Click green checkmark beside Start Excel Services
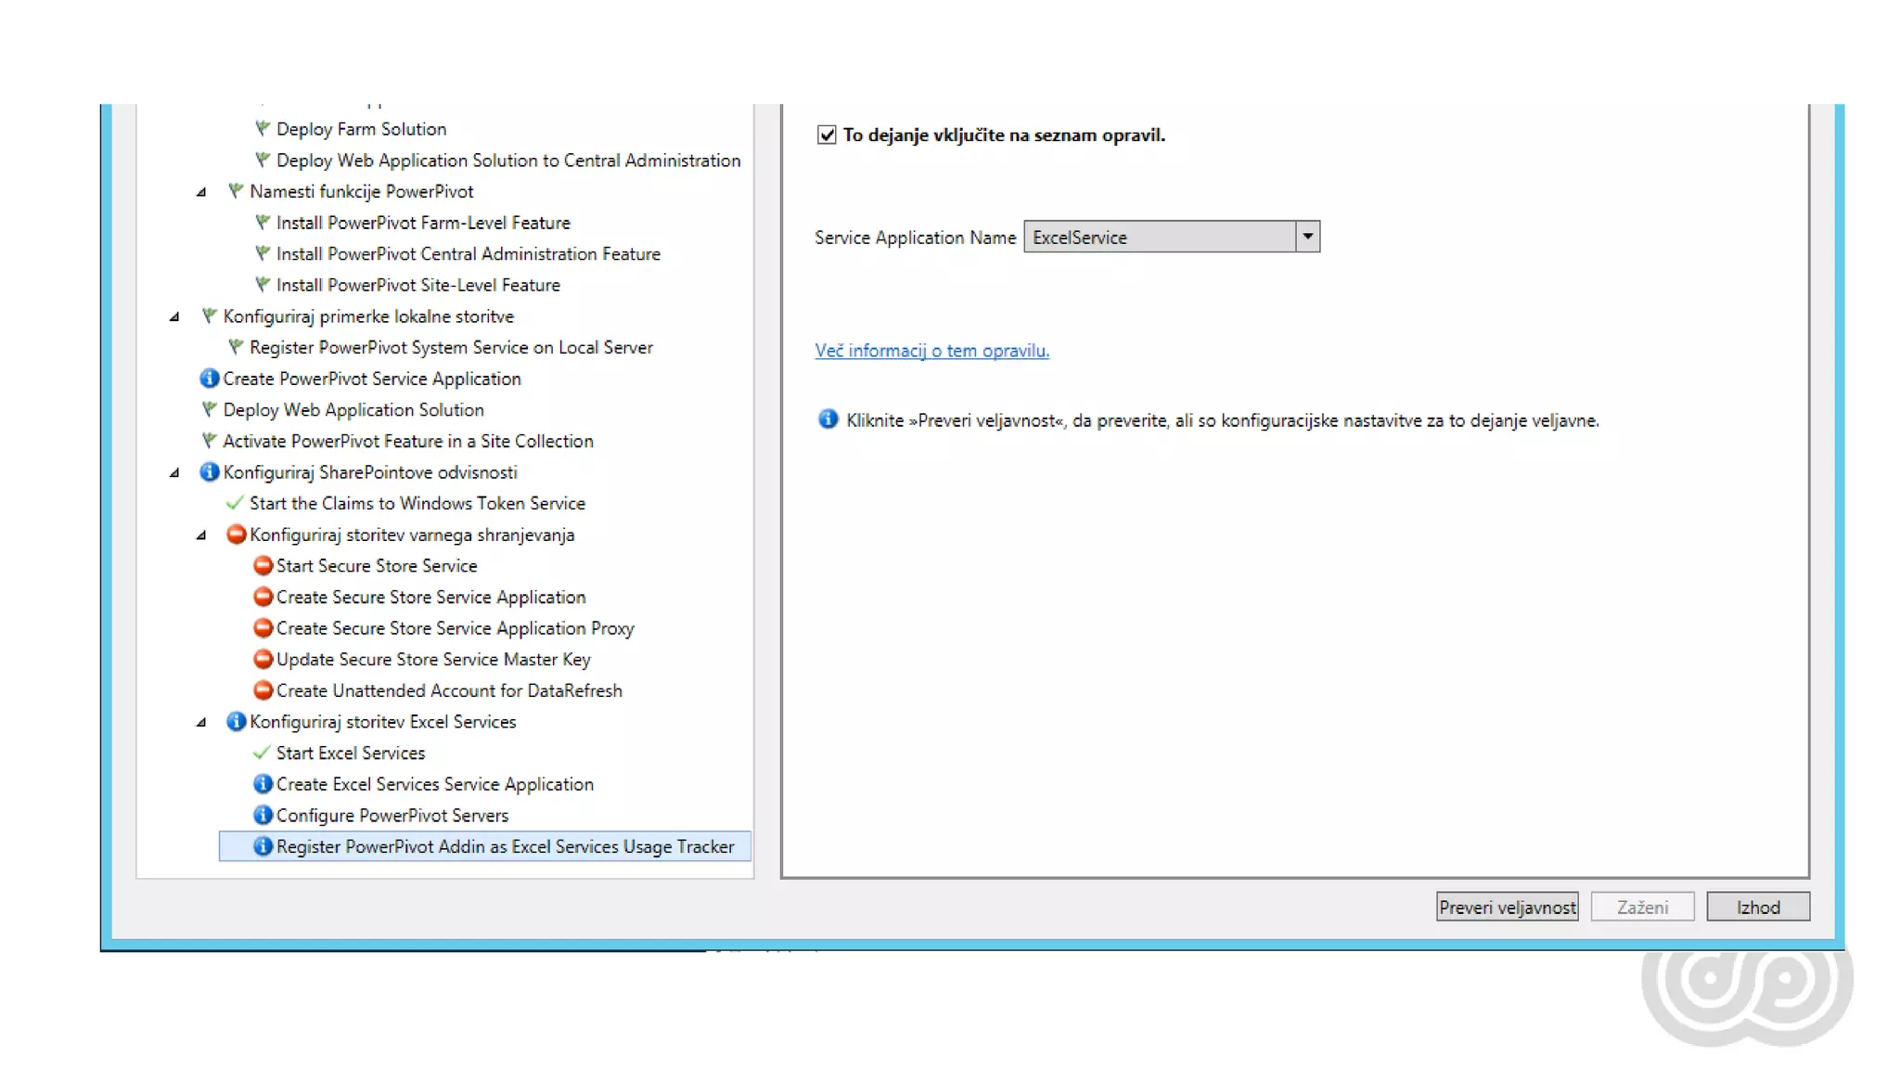The width and height of the screenshot is (1900, 1069). [262, 753]
